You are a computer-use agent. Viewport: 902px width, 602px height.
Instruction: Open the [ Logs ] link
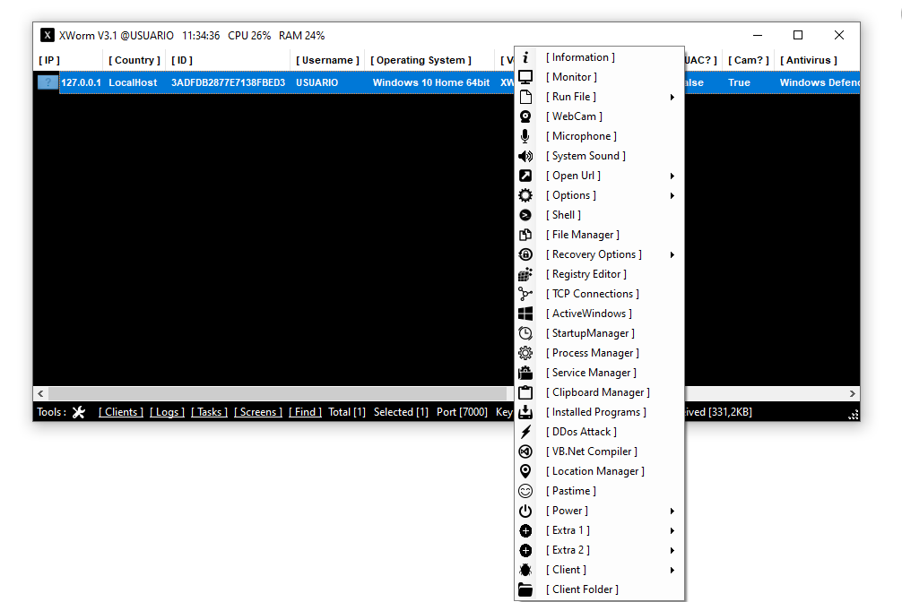point(167,412)
